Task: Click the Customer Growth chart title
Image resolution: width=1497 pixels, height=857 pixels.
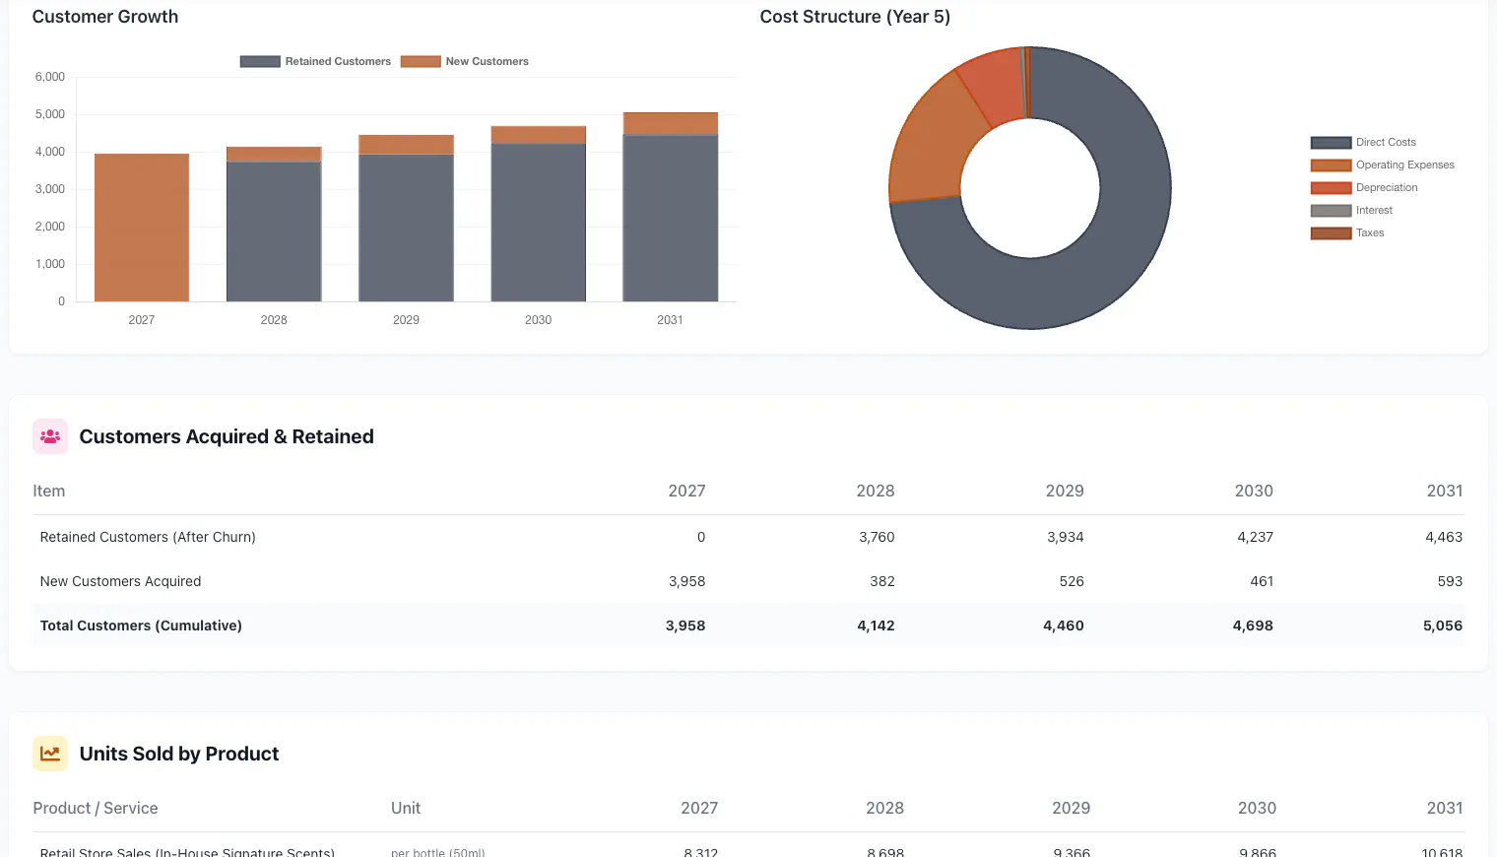Action: coord(105,17)
